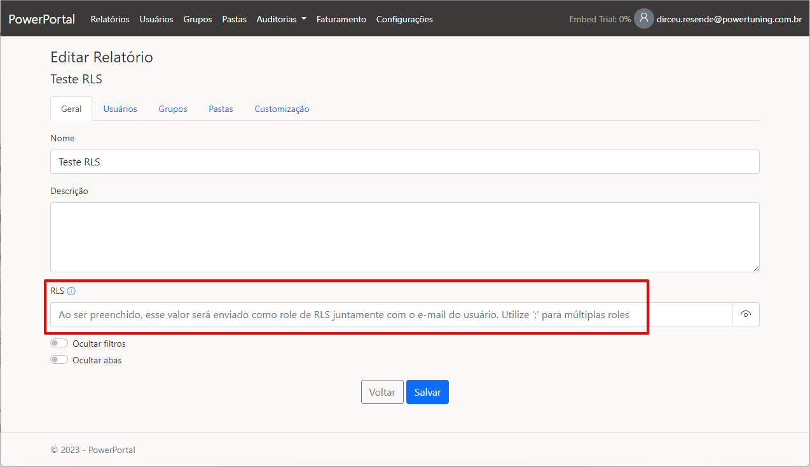Switch to the Grupos tab

[x=173, y=109]
